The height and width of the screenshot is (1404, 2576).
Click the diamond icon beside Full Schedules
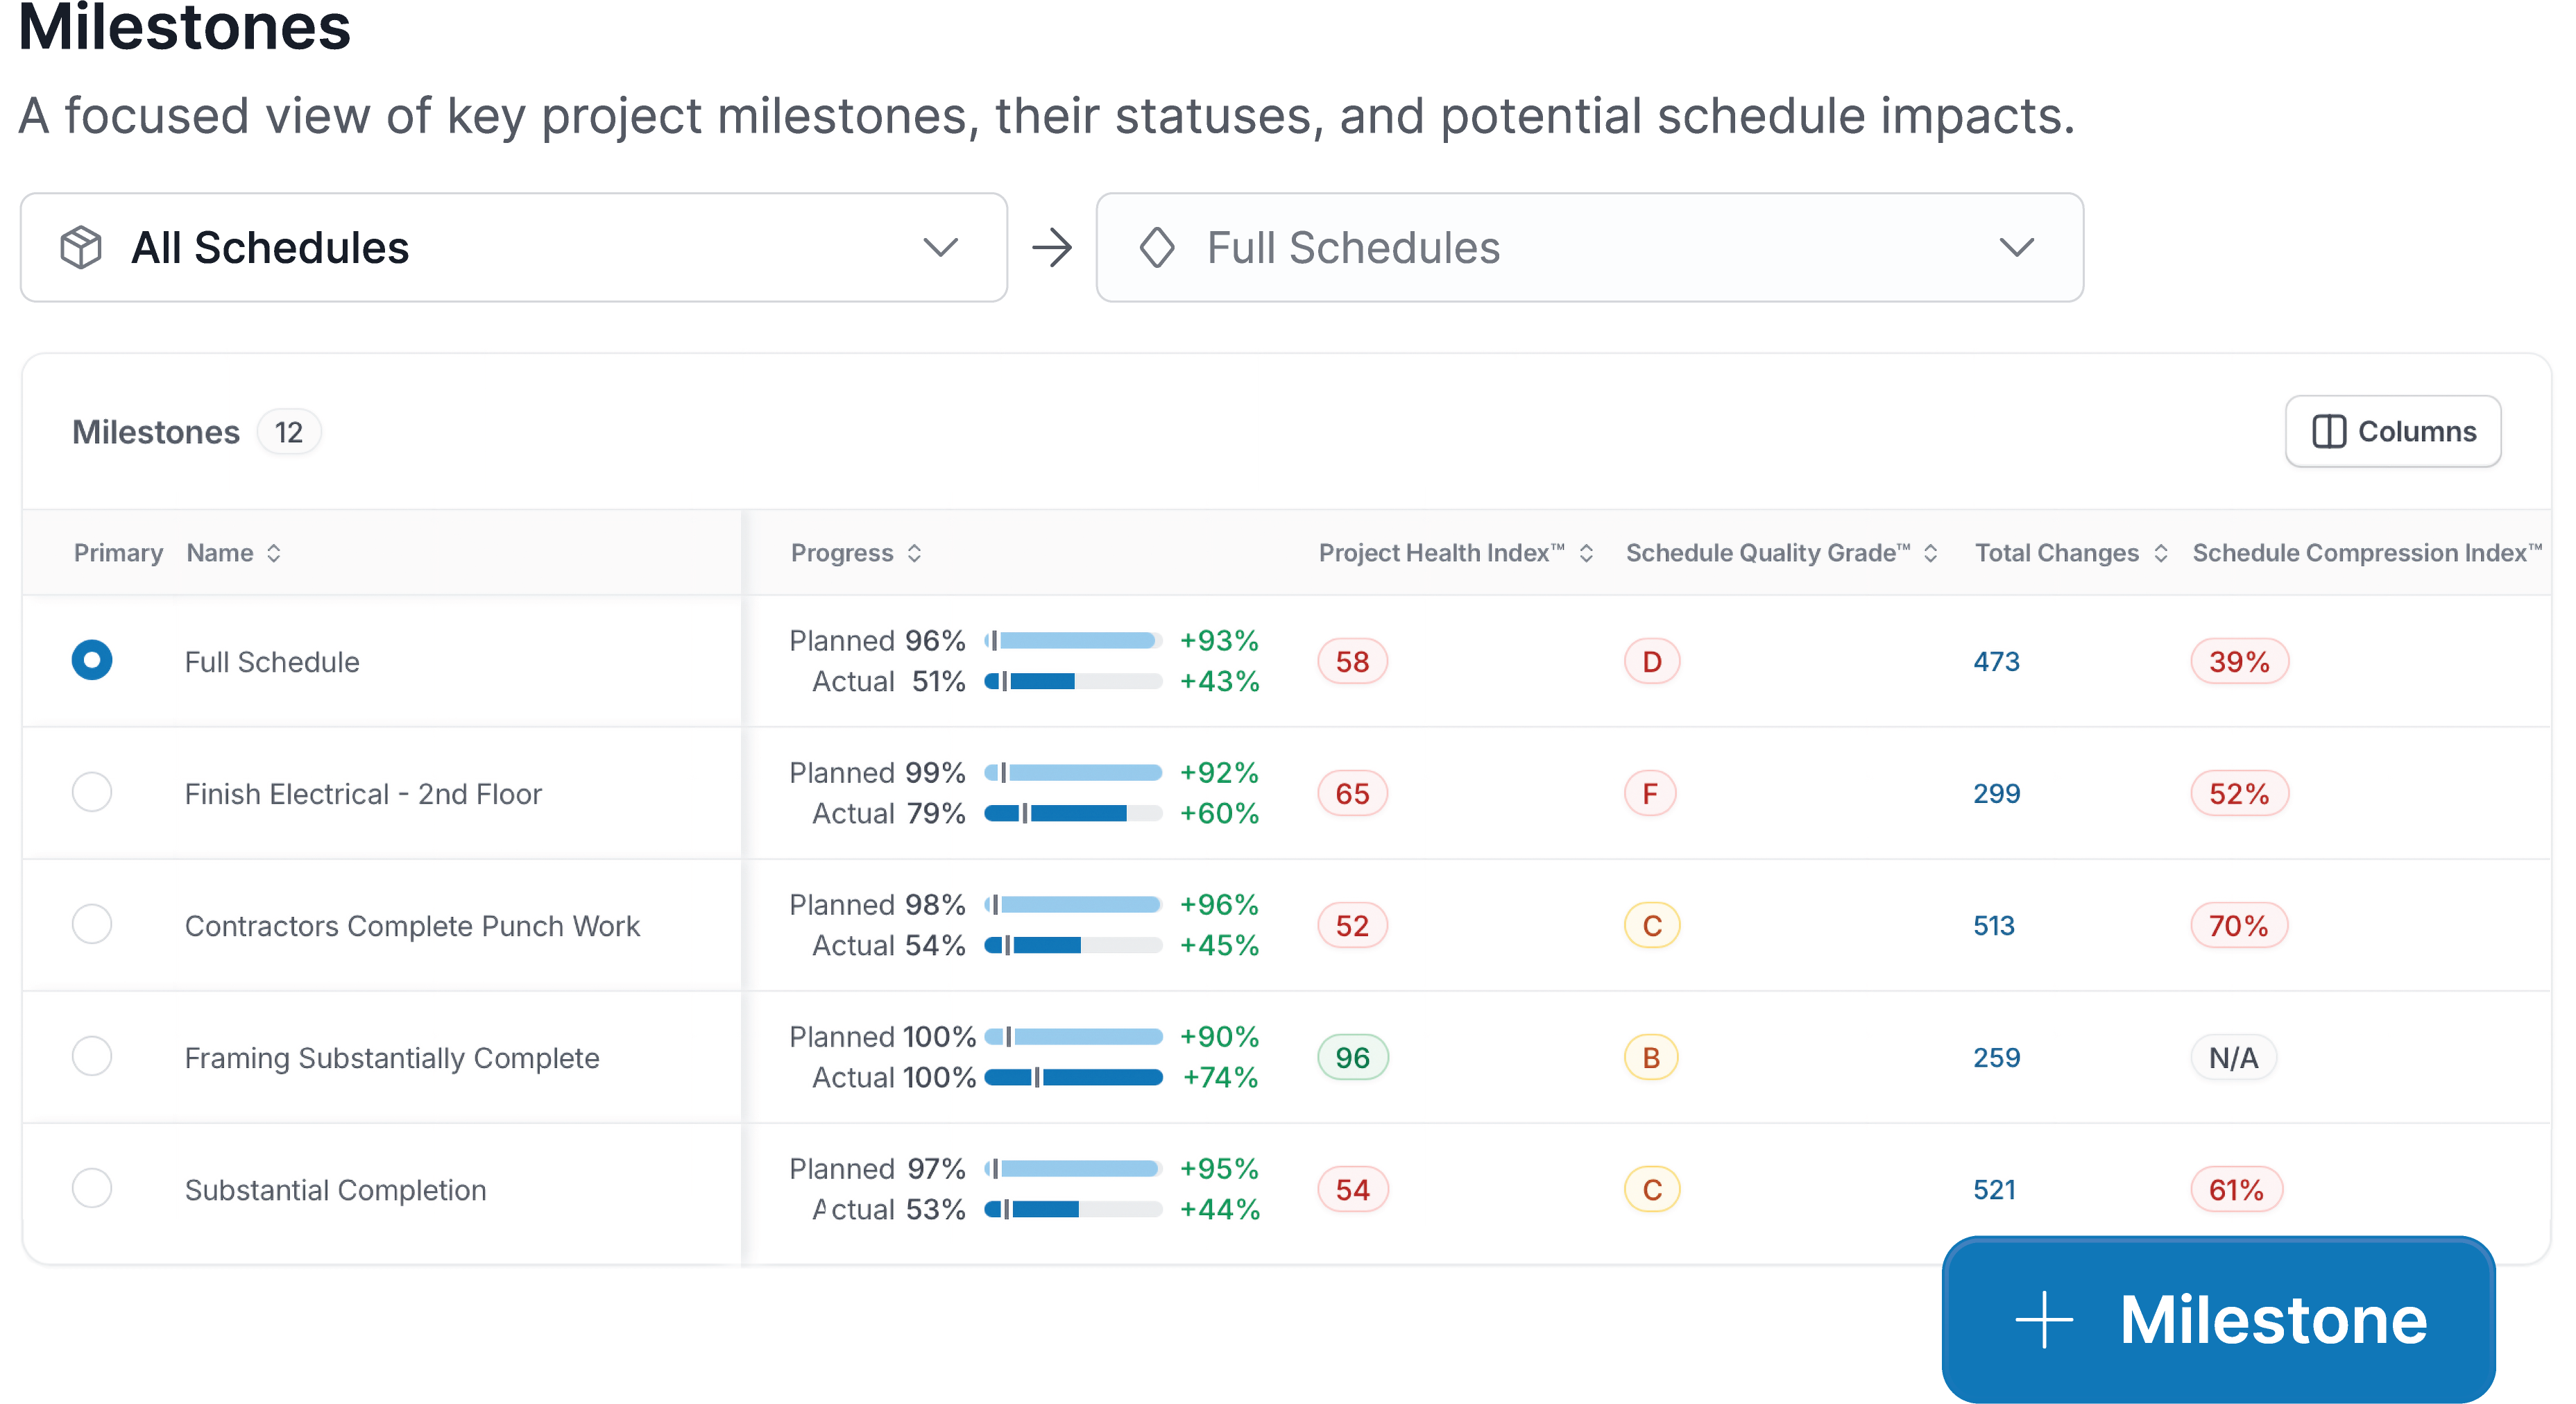tap(1157, 247)
